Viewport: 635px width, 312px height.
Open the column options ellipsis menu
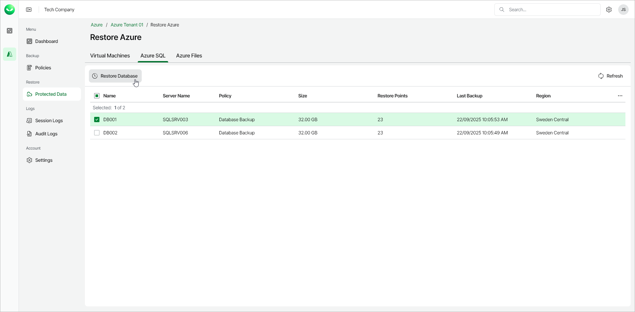[620, 95]
